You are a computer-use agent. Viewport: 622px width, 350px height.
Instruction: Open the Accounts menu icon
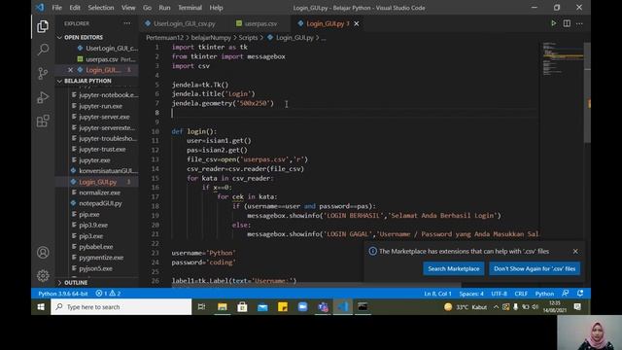point(43,253)
